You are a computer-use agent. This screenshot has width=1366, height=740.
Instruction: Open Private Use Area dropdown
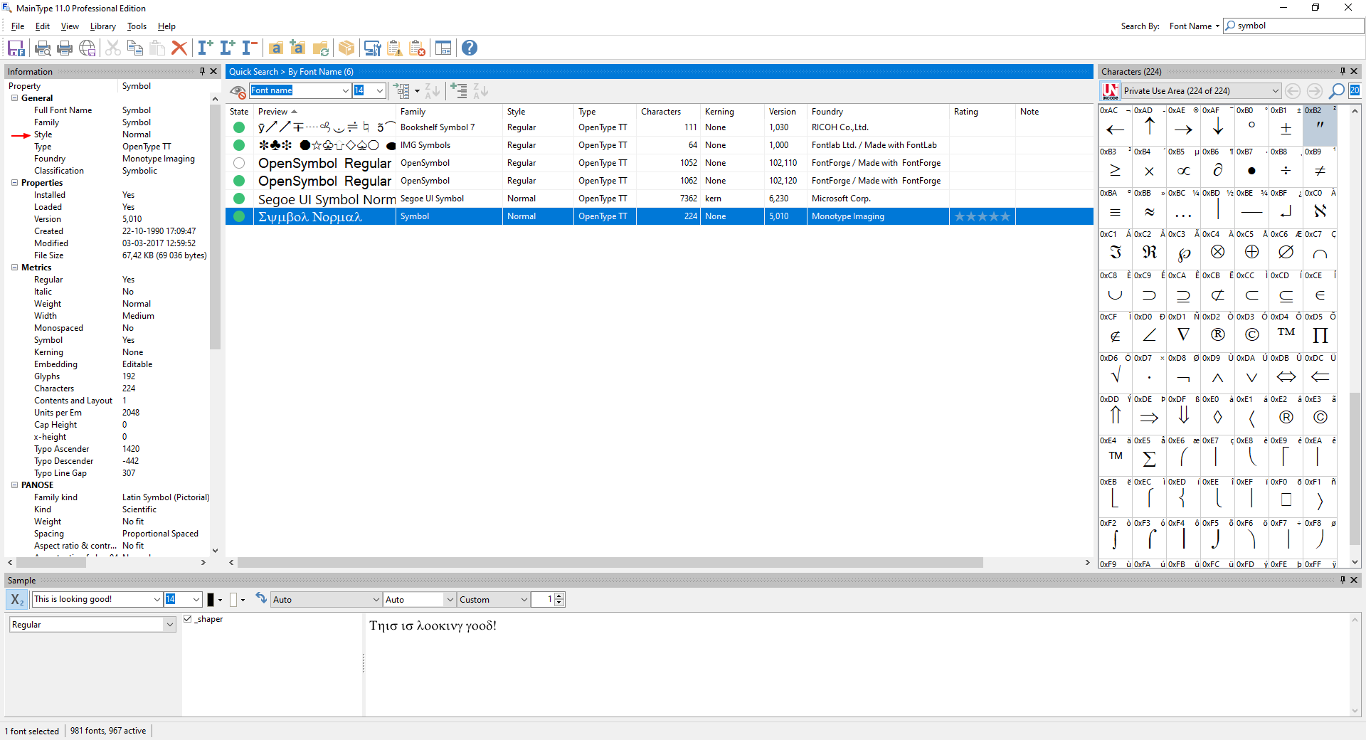click(x=1275, y=91)
